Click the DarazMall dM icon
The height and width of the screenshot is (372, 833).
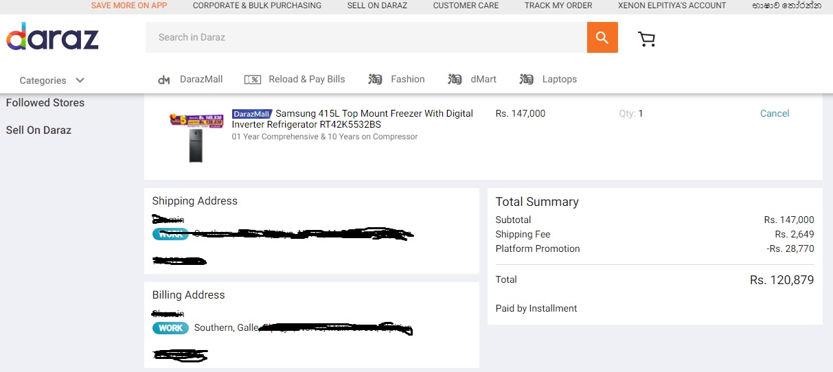pyautogui.click(x=164, y=80)
